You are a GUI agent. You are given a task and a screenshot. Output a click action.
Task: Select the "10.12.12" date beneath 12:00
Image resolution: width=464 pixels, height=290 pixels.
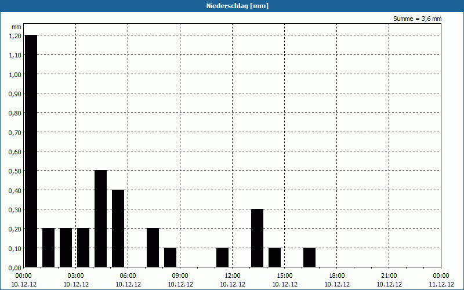point(233,284)
